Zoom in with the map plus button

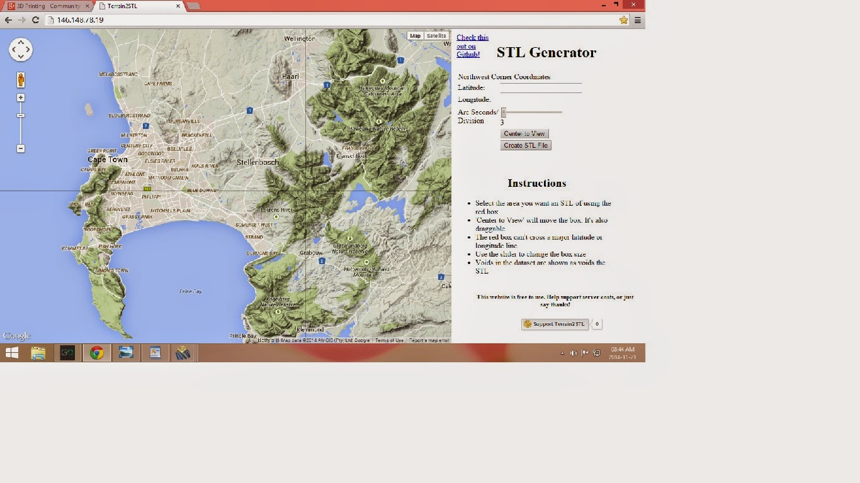[21, 98]
